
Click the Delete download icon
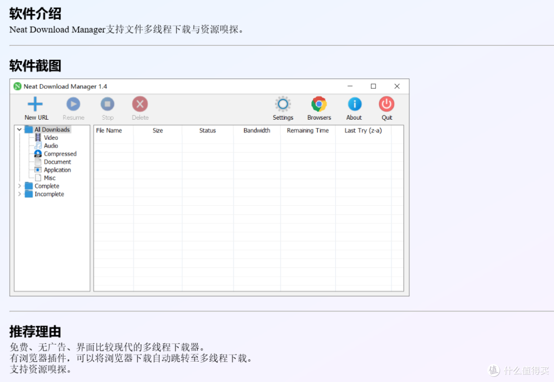click(x=140, y=104)
